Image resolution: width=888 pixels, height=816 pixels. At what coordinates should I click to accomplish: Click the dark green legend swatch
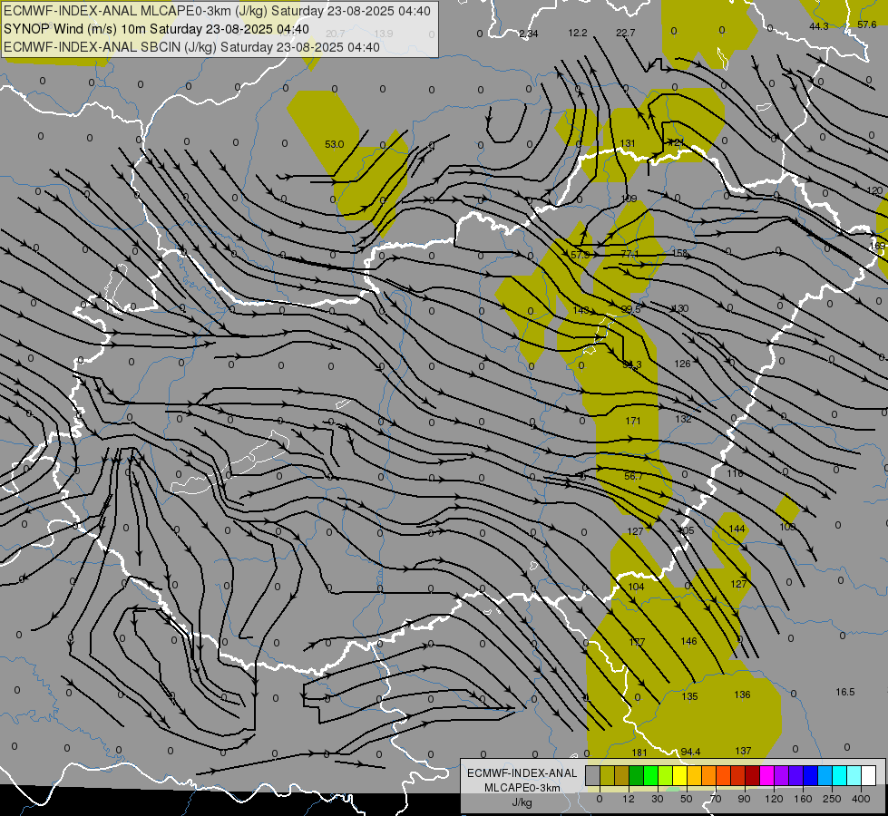pos(637,775)
